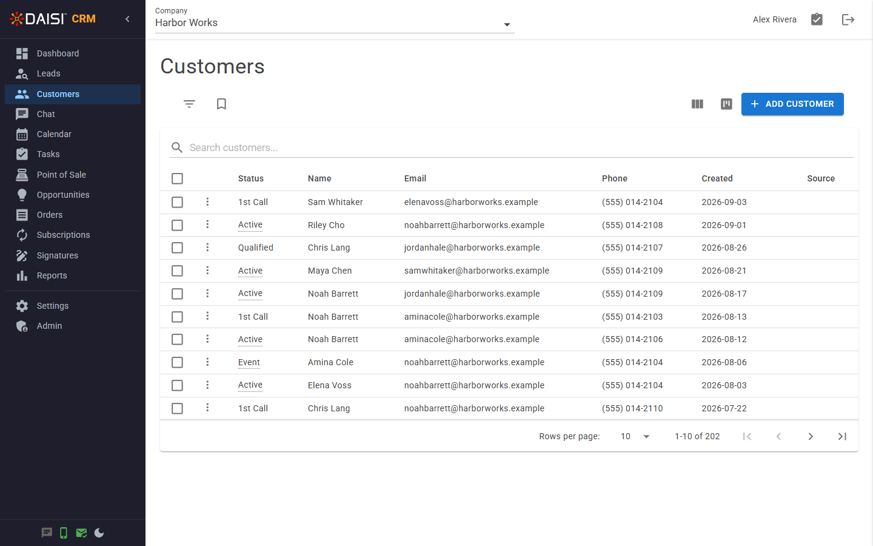Jump to last page of customers
Viewport: 873px width, 546px height.
click(x=842, y=436)
